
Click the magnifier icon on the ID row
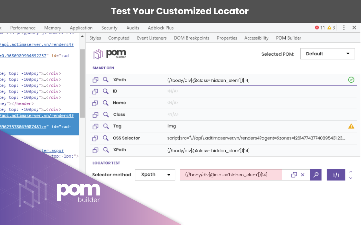[105, 91]
